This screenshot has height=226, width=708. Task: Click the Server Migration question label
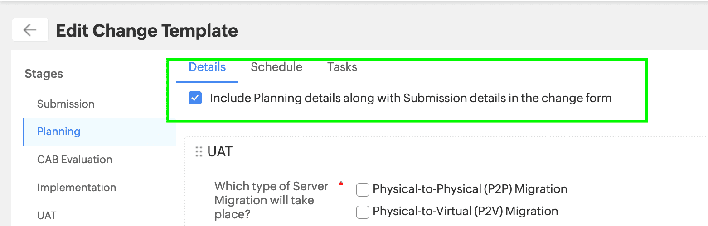click(x=271, y=199)
